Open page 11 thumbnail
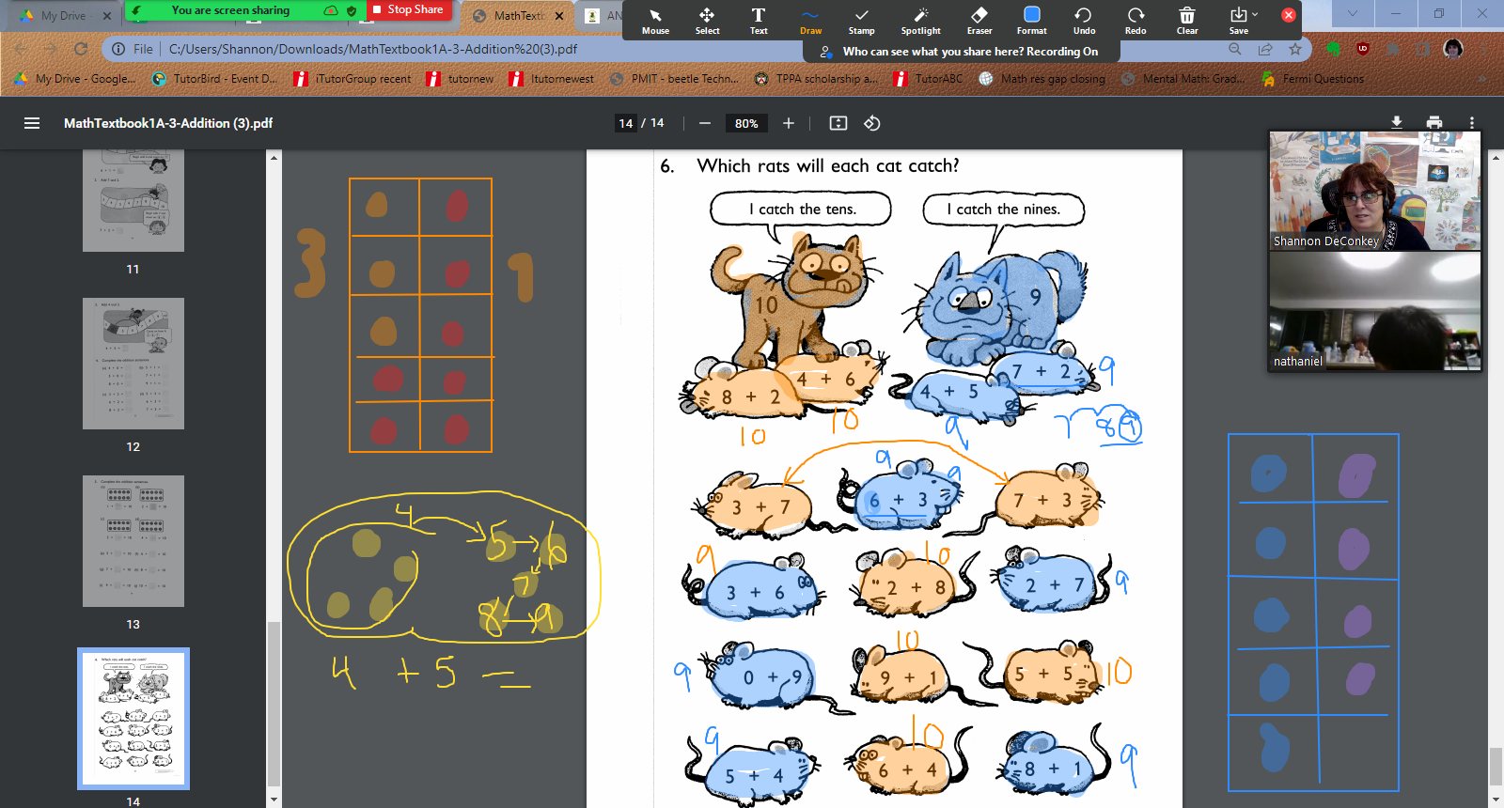The image size is (1504, 808). (x=133, y=201)
